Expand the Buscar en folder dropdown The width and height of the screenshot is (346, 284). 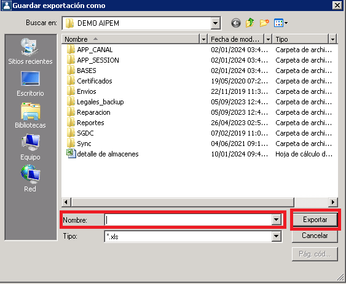pos(215,23)
